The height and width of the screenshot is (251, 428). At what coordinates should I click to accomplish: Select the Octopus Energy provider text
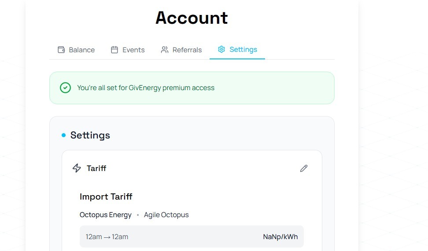106,215
